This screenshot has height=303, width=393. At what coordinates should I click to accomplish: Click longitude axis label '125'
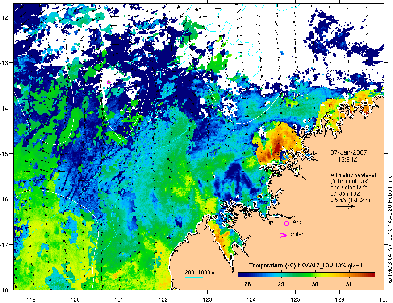pyautogui.click(x=296, y=299)
